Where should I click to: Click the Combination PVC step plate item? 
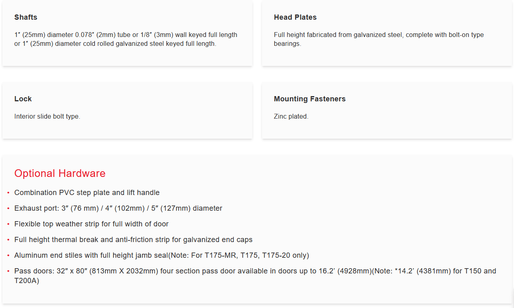pyautogui.click(x=87, y=193)
